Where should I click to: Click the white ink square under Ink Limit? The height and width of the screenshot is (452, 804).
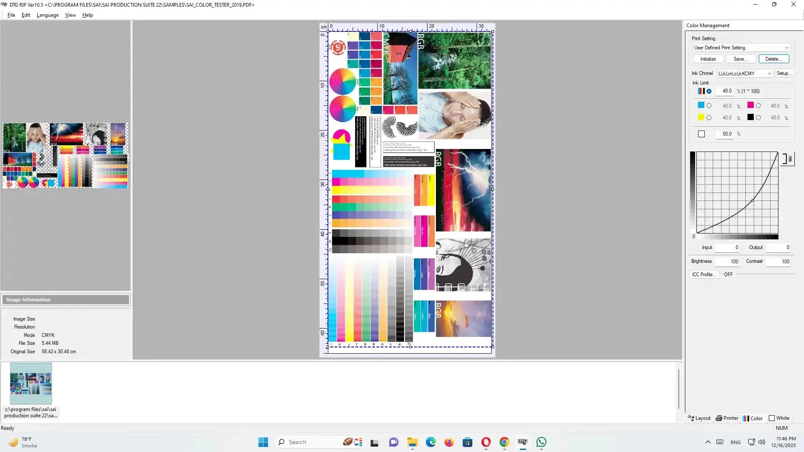pos(701,134)
